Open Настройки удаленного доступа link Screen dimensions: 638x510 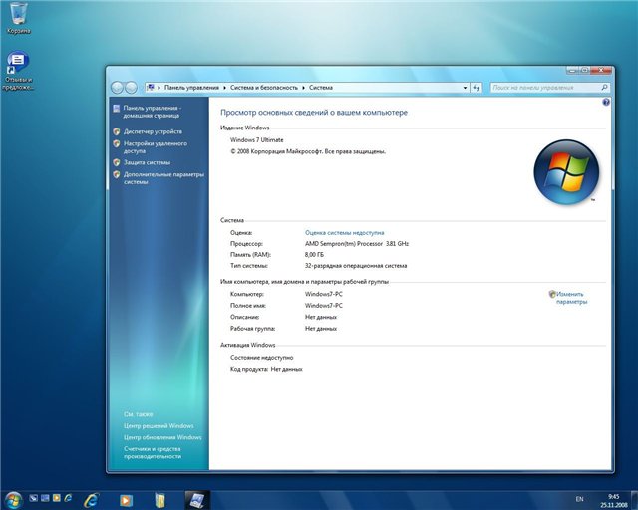[156, 147]
